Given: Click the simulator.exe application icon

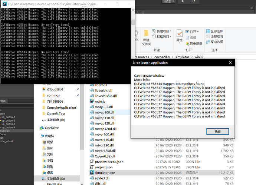Looking at the screenshot, I should pyautogui.click(x=92, y=172).
